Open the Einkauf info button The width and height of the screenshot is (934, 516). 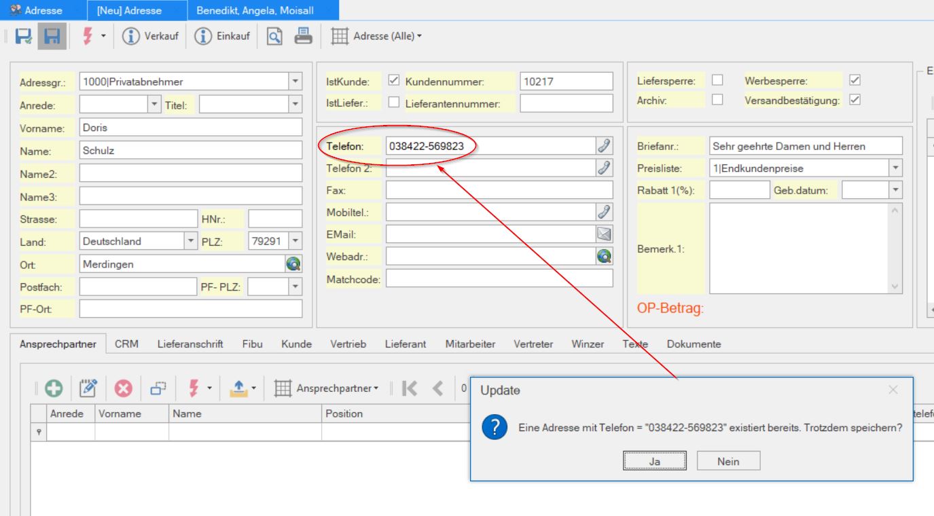tap(223, 36)
